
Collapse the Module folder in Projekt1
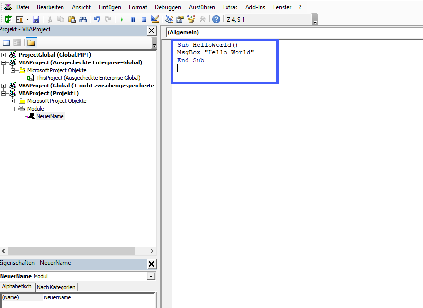[x=13, y=109]
